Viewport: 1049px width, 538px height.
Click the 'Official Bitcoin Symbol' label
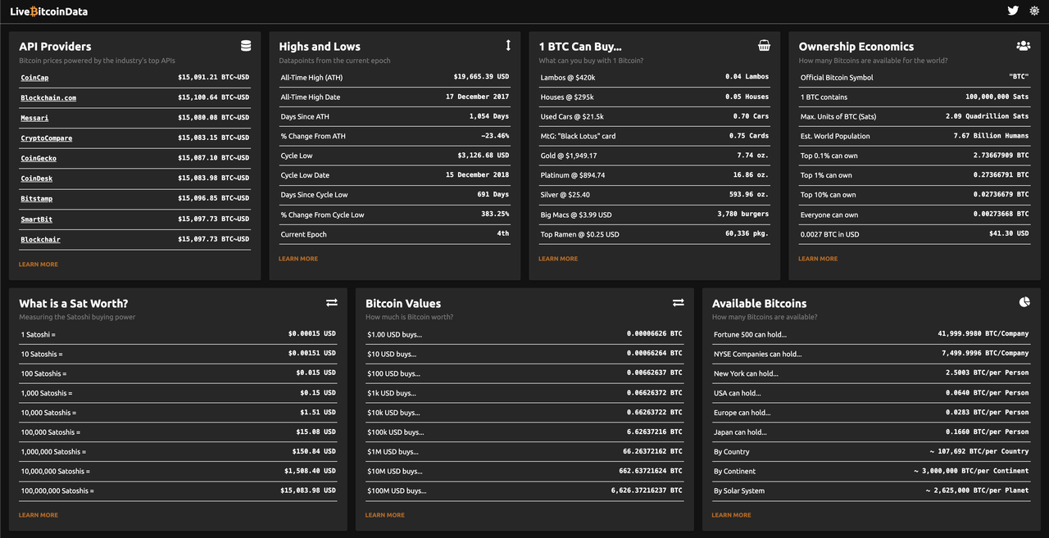tap(837, 77)
